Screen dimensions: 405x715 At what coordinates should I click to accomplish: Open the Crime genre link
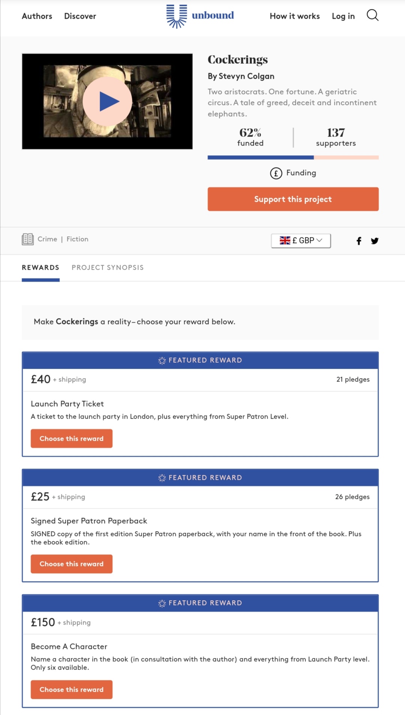pos(47,239)
